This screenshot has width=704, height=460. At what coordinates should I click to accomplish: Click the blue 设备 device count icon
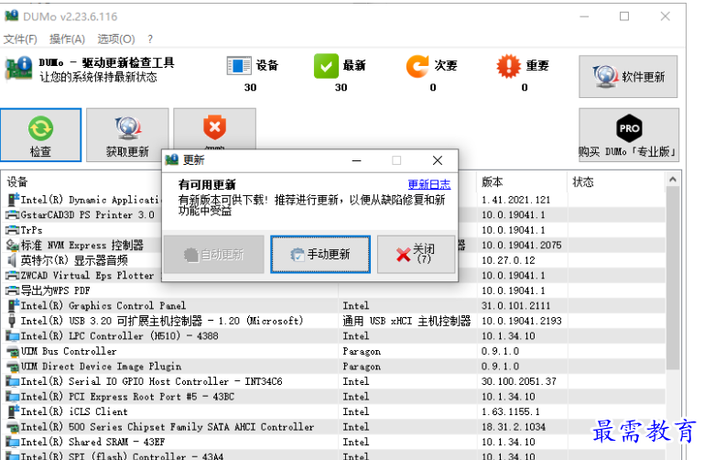tap(238, 66)
